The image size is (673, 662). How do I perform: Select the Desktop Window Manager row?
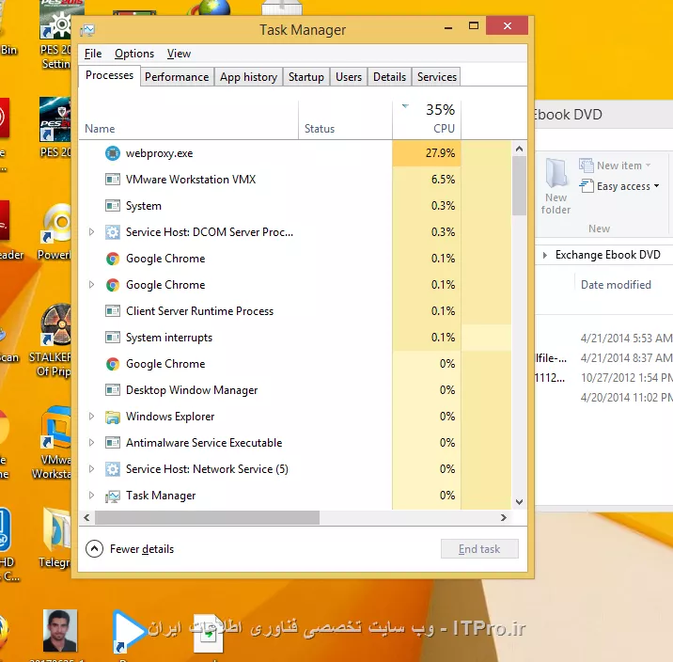(x=295, y=390)
